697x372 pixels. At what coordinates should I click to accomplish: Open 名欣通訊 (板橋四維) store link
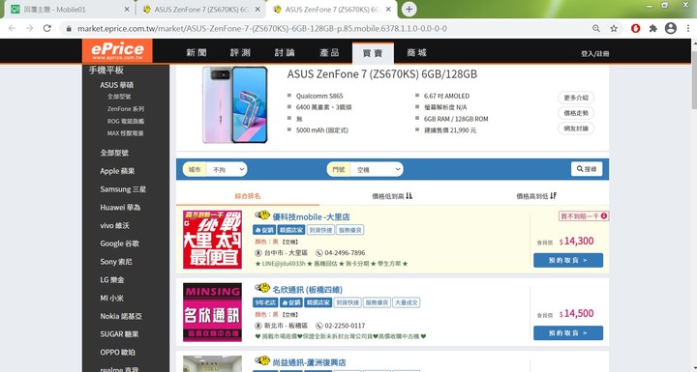click(x=307, y=290)
